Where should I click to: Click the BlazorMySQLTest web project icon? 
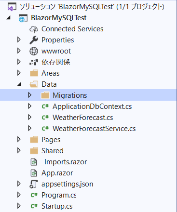(23, 18)
